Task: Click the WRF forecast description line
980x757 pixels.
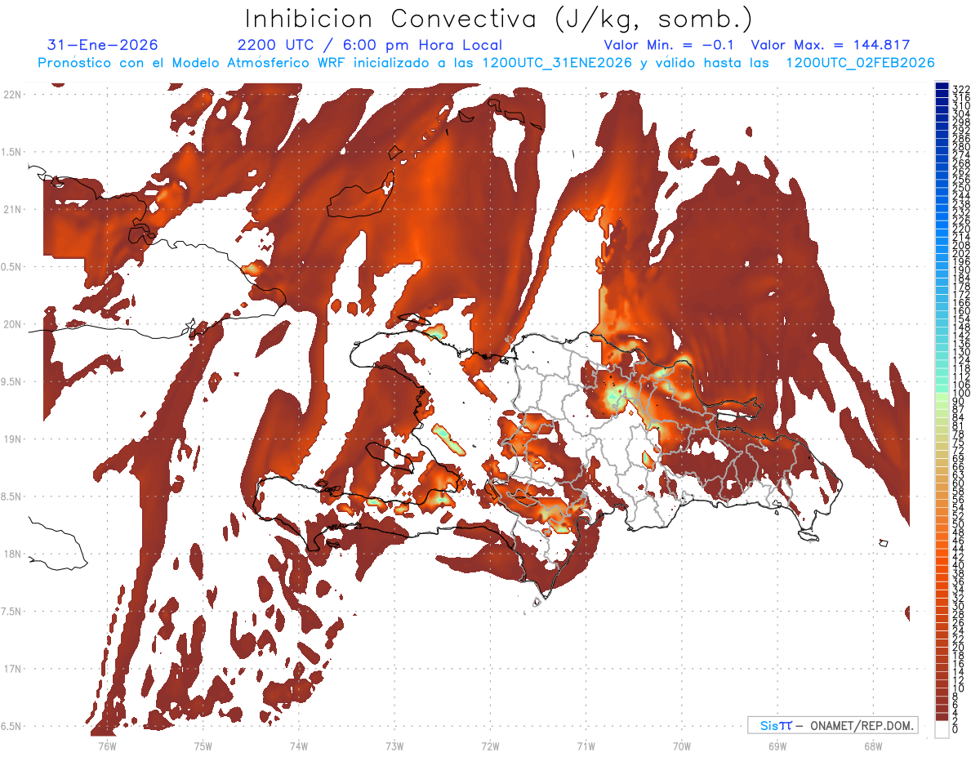Action: click(486, 63)
